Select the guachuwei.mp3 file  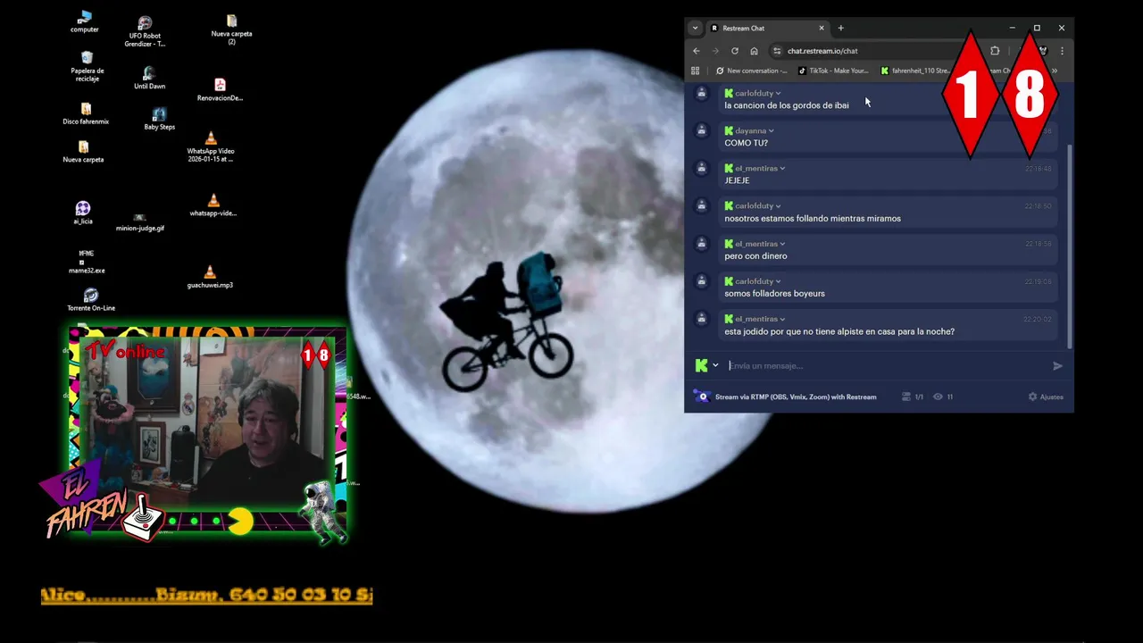point(210,278)
